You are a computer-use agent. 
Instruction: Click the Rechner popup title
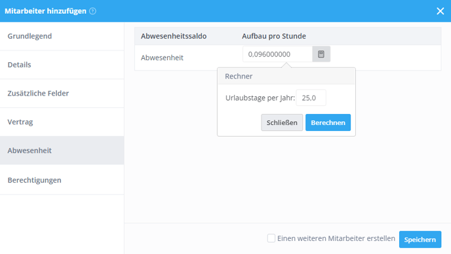point(239,76)
